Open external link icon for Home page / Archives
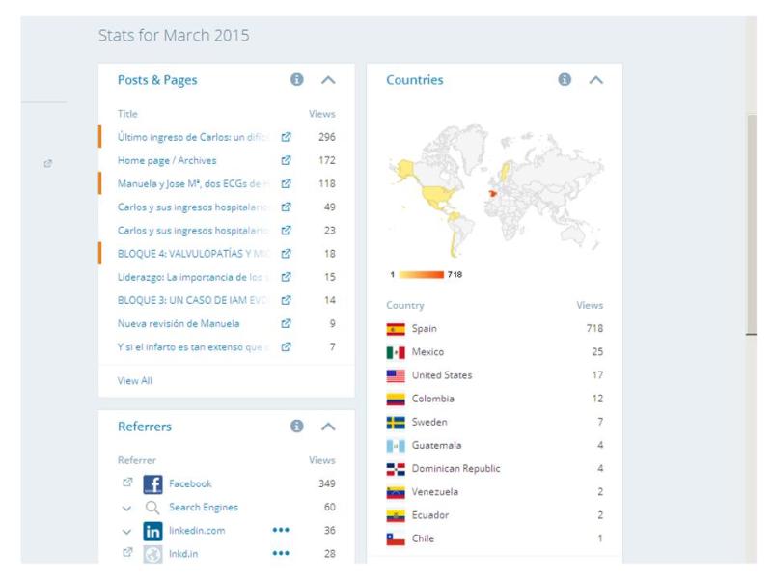The height and width of the screenshot is (579, 772). tap(286, 160)
